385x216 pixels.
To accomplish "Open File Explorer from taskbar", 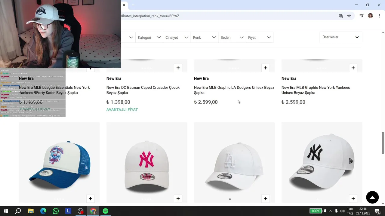I will [31, 211].
